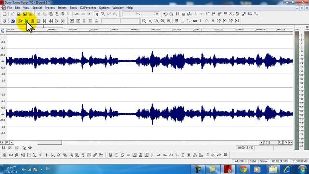Click the AM icon in effects toolbar

(11, 155)
